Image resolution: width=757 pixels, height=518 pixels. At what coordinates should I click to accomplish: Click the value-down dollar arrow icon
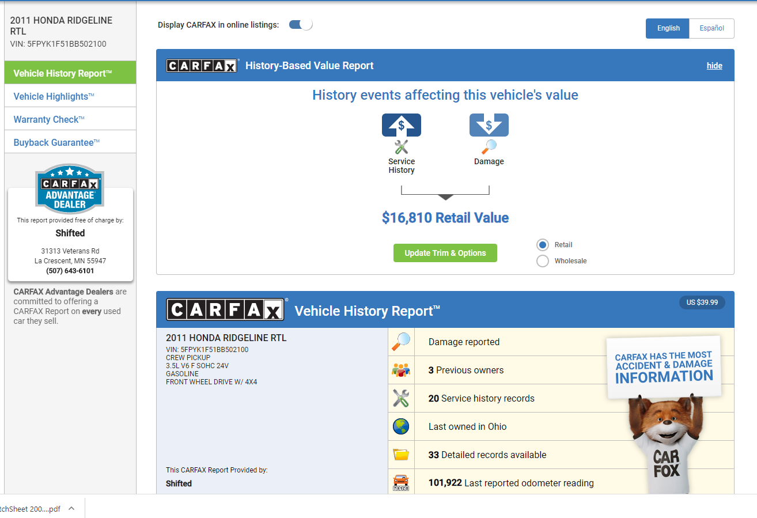[x=489, y=125]
